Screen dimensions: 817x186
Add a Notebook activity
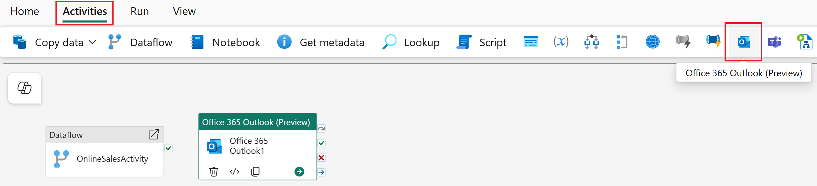click(x=225, y=42)
